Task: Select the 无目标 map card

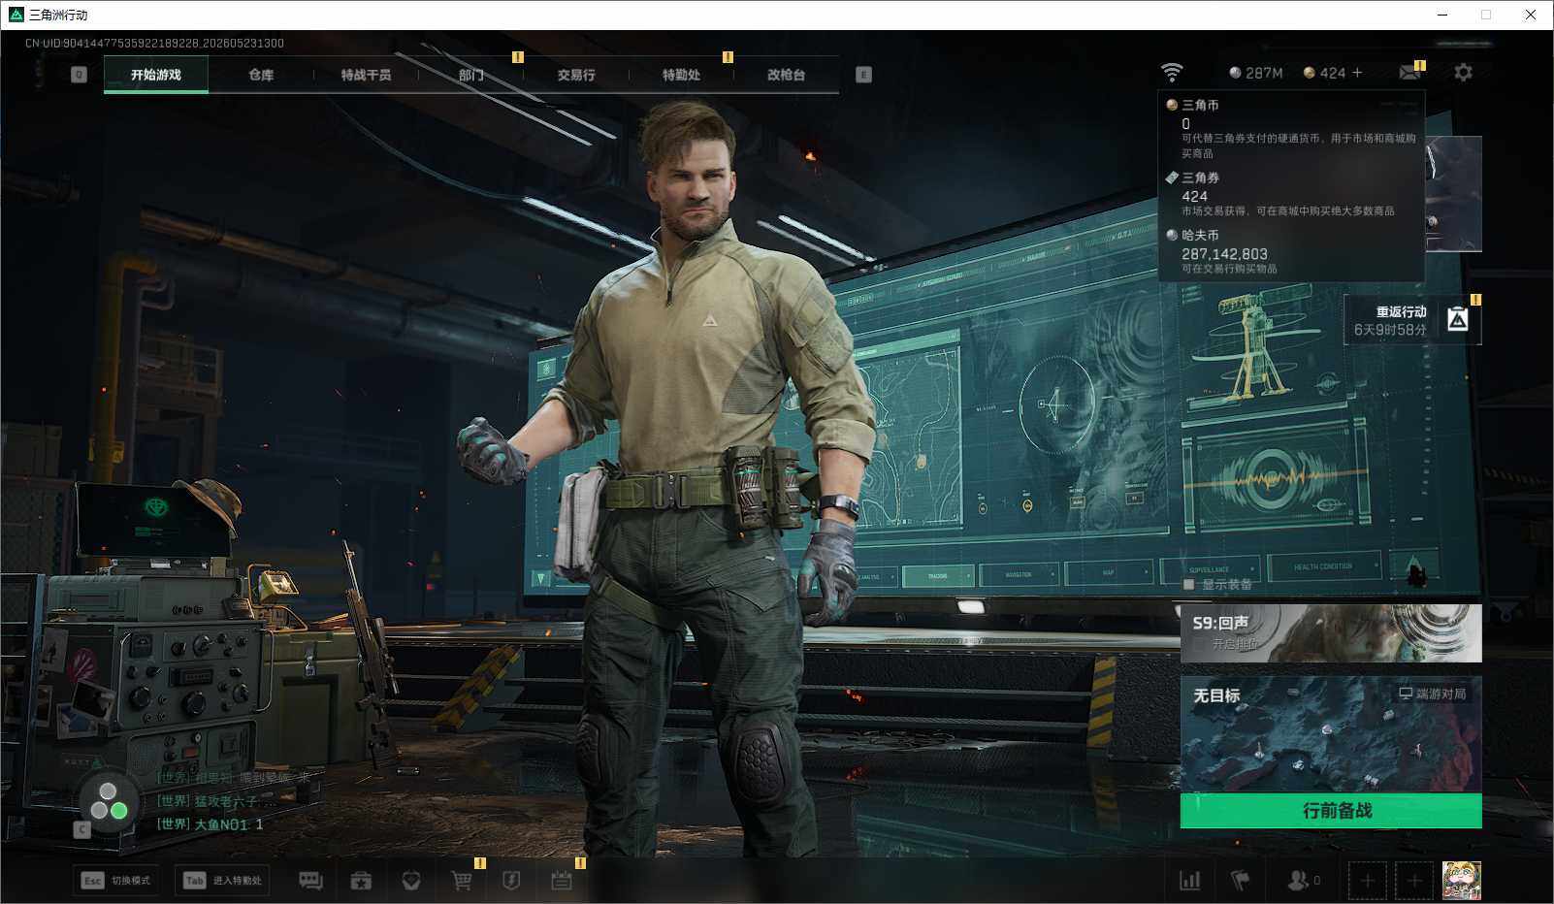Action: 1331,734
